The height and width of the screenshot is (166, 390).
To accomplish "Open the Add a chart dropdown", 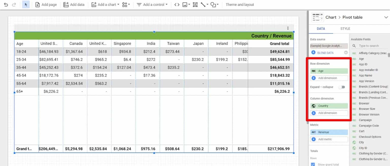I will pos(105,4).
